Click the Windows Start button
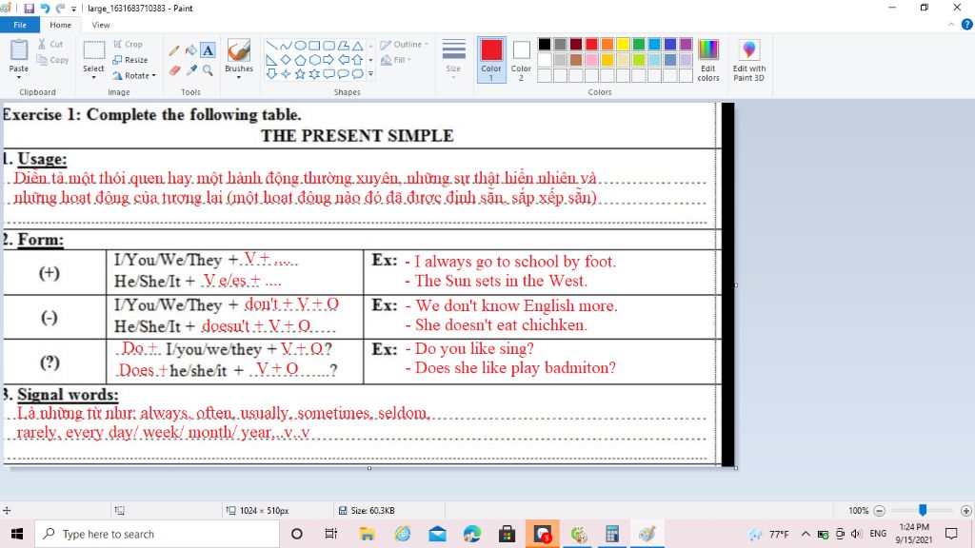This screenshot has height=548, width=975. [x=17, y=534]
